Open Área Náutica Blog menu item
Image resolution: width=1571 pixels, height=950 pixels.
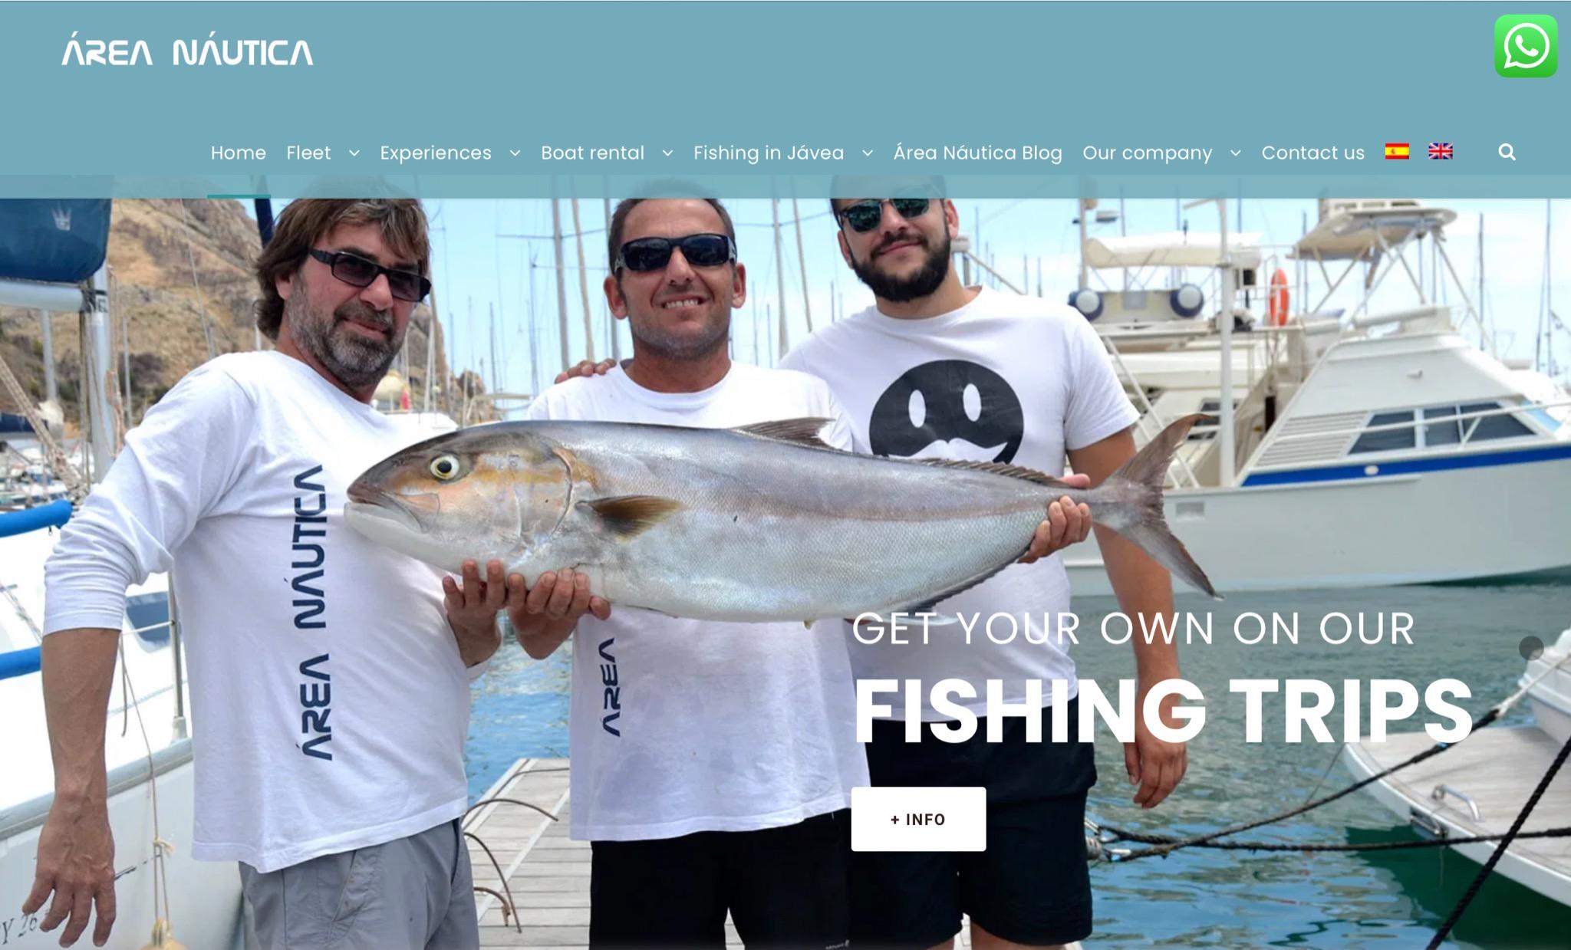point(977,153)
